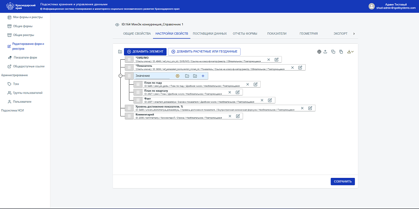Click the orange remove icon in Значение group
Screen dimensions: 419x209
[178, 76]
